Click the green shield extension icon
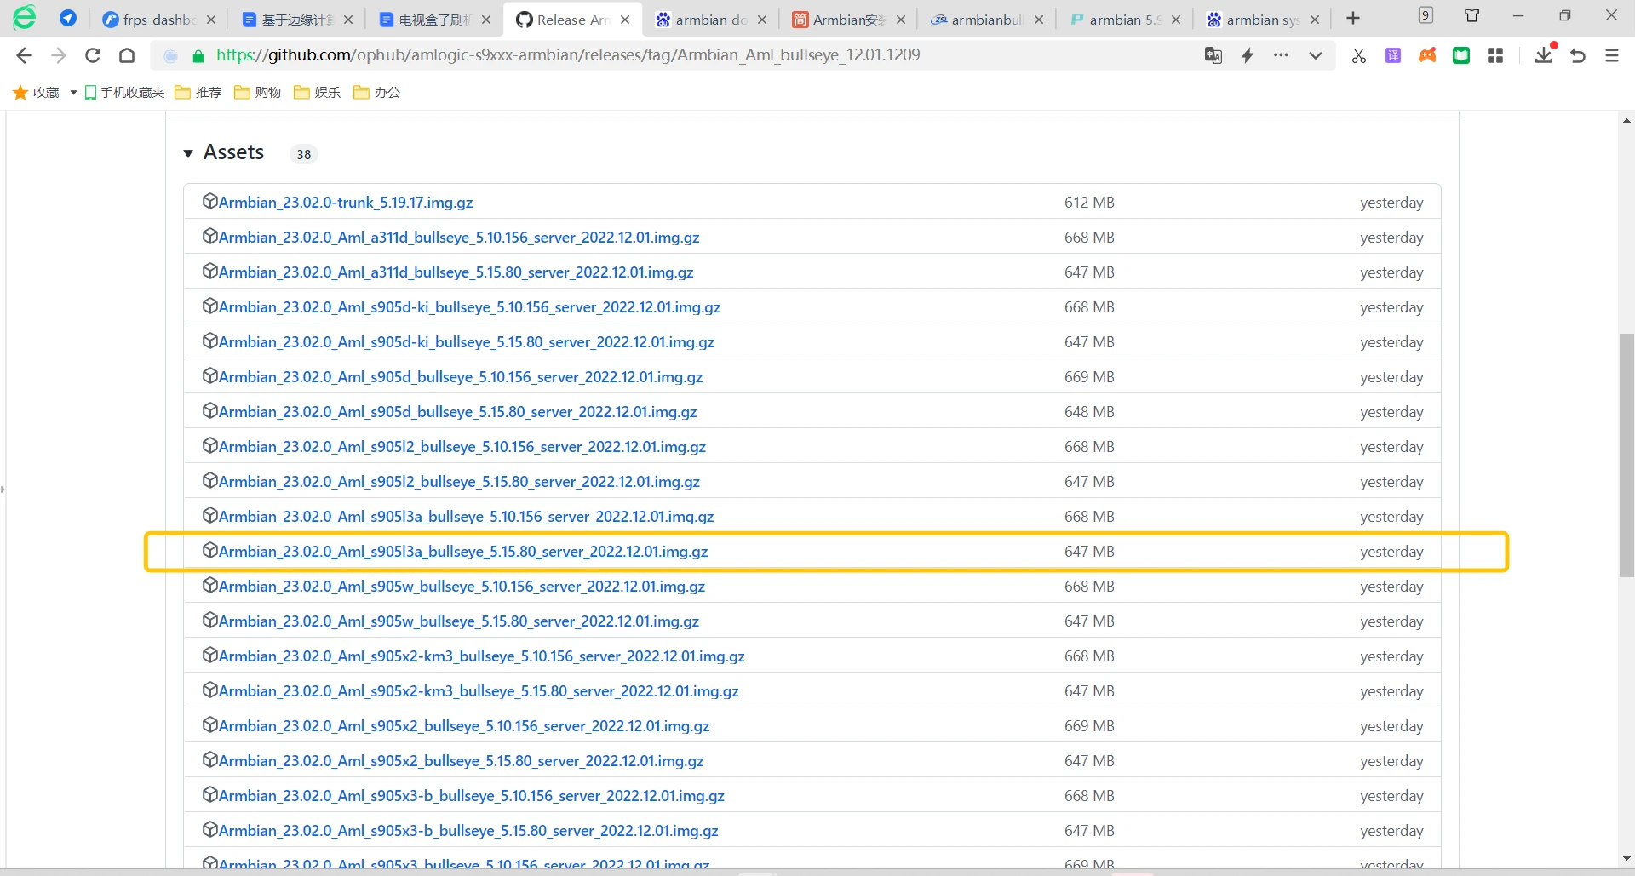The height and width of the screenshot is (876, 1635). (x=1461, y=55)
